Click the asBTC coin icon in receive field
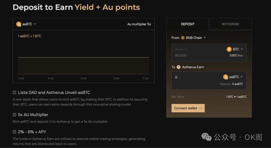 pyautogui.click(x=226, y=77)
